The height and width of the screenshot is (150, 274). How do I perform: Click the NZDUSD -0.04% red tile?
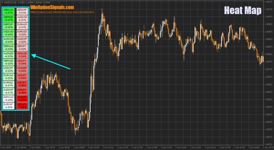point(22,55)
